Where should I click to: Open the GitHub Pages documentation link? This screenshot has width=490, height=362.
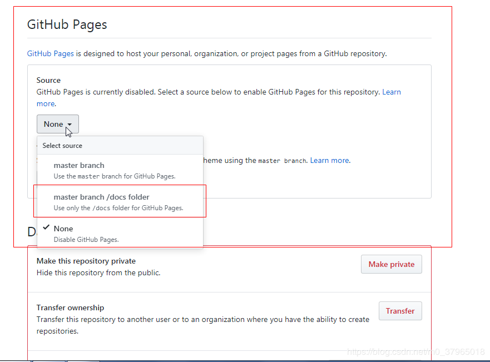[50, 53]
